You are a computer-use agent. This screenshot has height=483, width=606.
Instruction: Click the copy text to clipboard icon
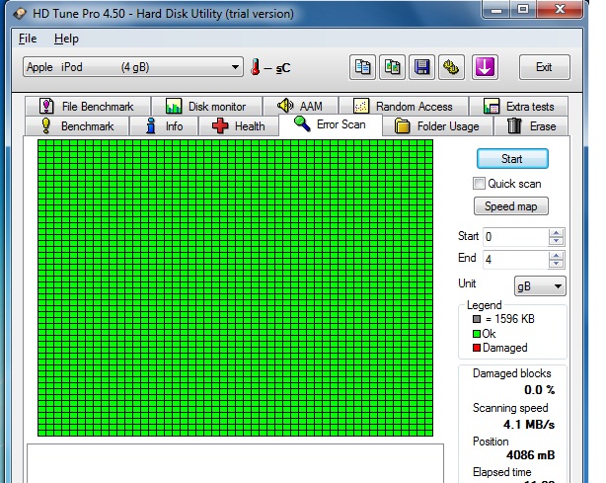362,67
